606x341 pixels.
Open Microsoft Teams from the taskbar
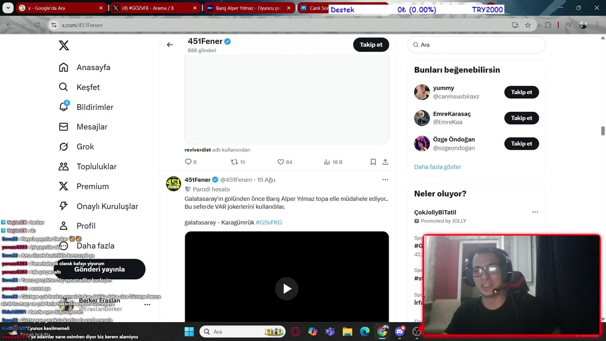(x=330, y=332)
